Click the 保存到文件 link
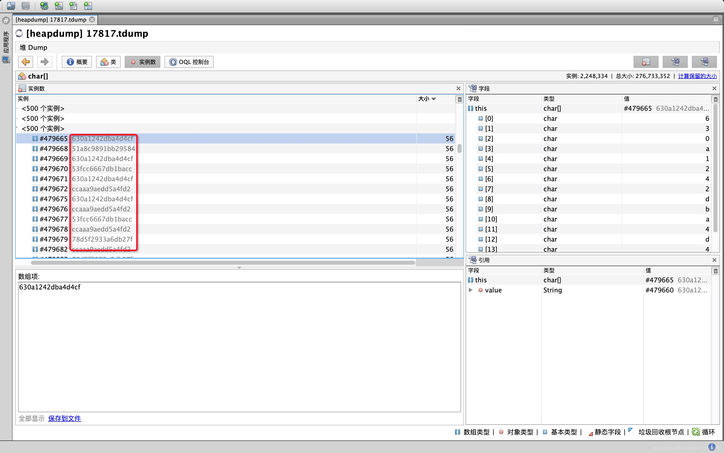 click(x=64, y=418)
